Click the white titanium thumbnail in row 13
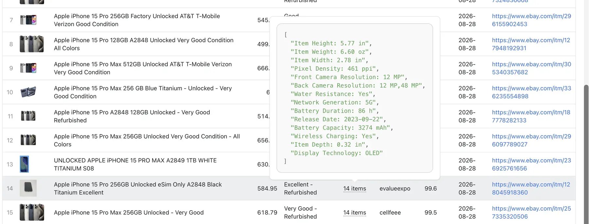This screenshot has height=224, width=589. coord(24,164)
